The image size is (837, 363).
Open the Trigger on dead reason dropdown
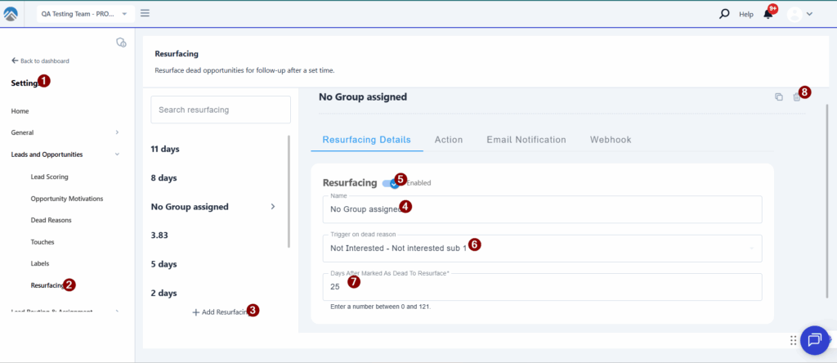coord(542,248)
